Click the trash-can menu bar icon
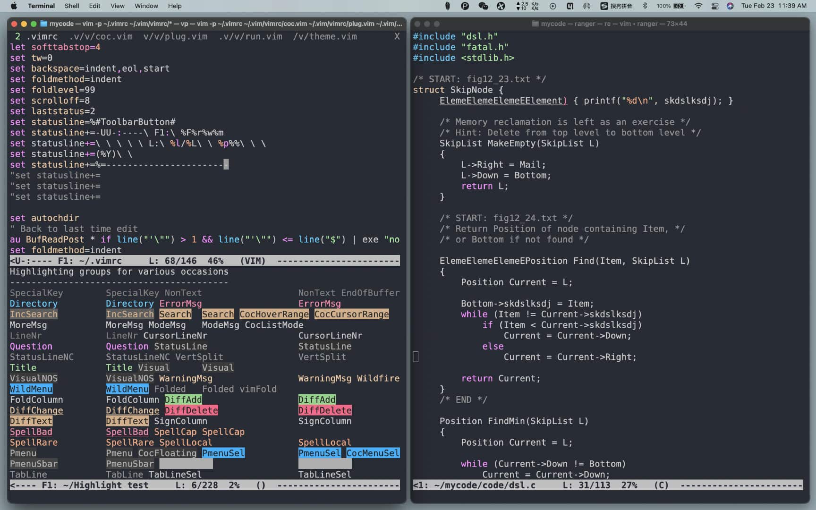This screenshot has width=816, height=510. [x=448, y=6]
